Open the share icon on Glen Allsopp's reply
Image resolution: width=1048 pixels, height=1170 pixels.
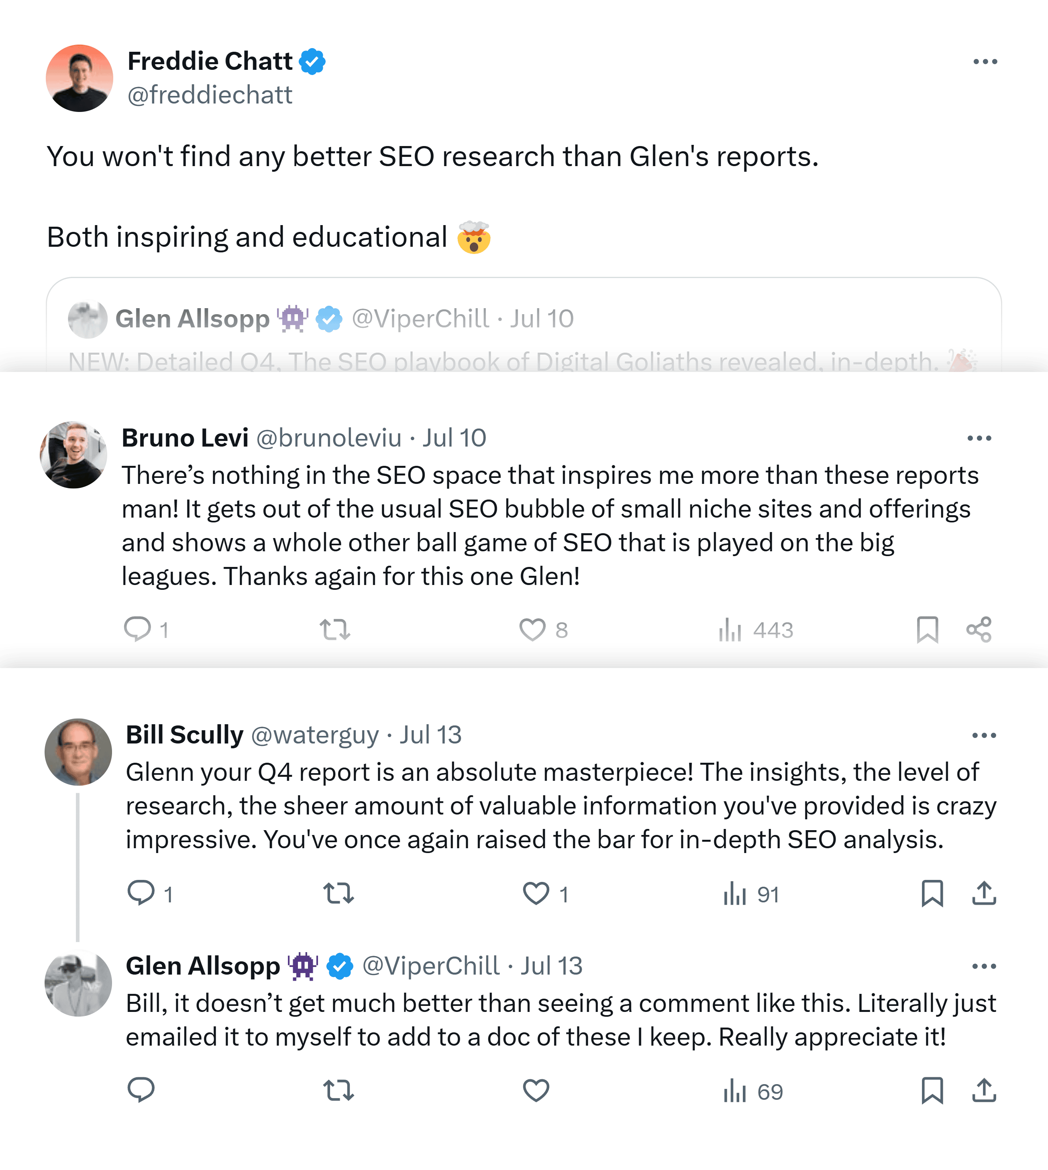coord(985,1090)
